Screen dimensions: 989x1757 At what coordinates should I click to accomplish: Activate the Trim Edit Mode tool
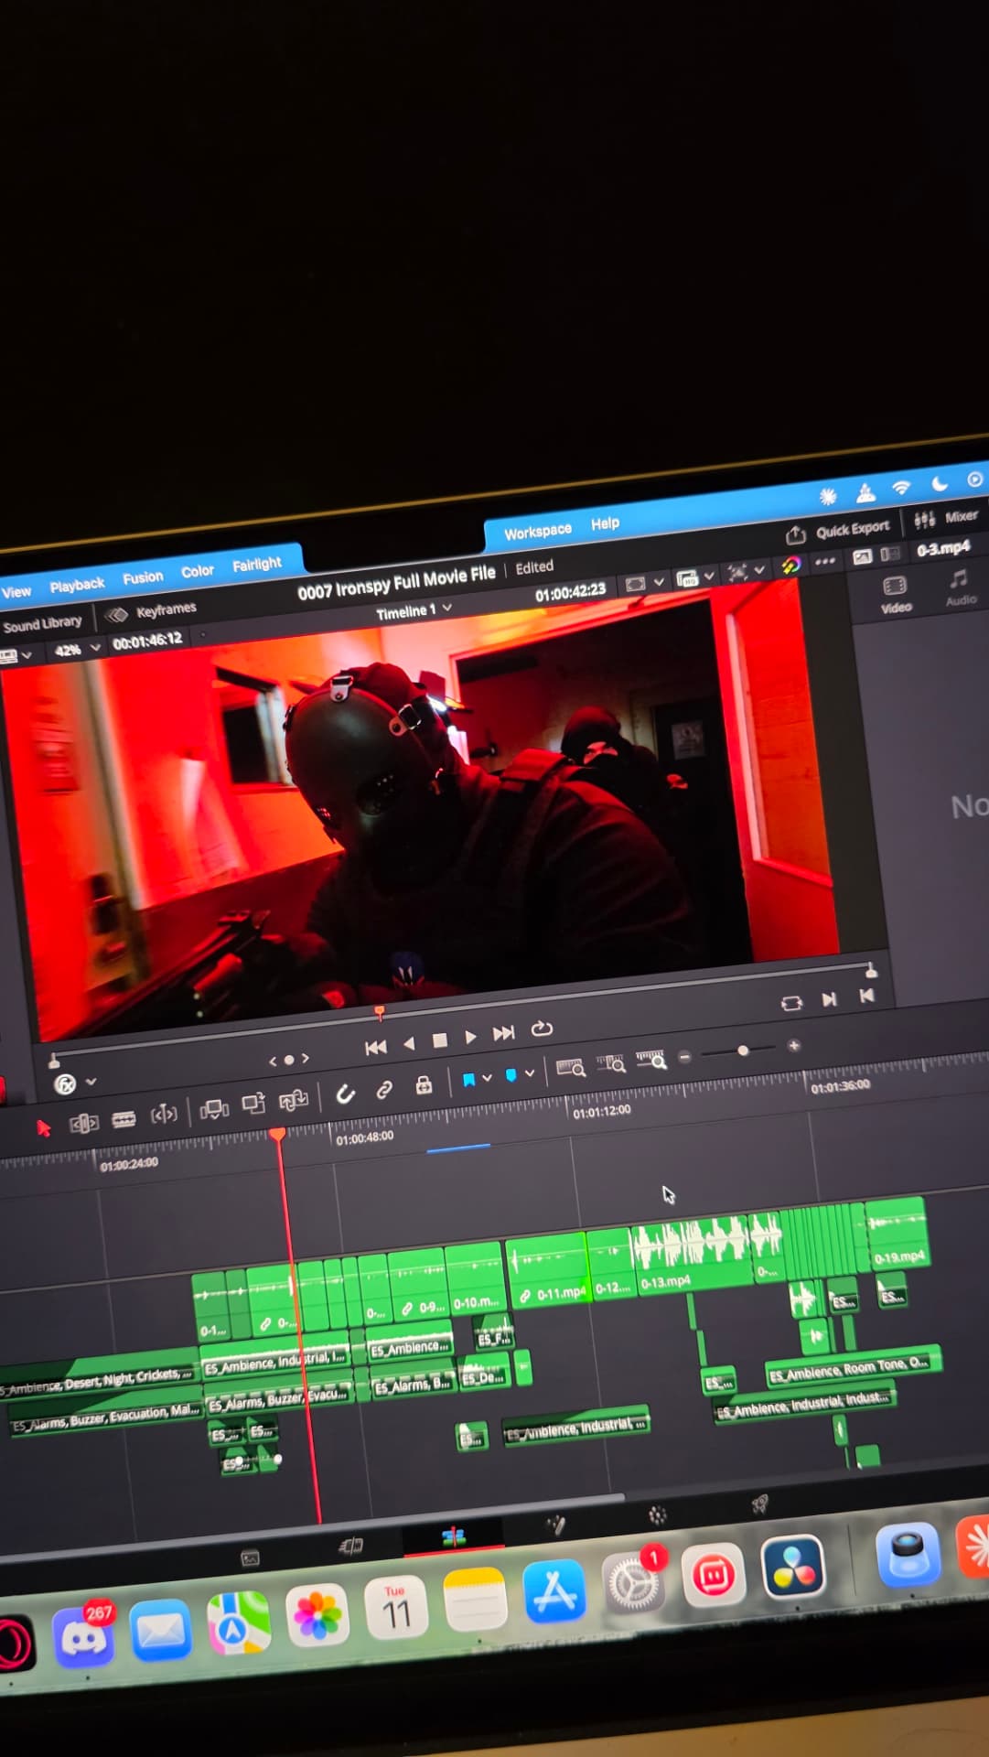pos(83,1123)
